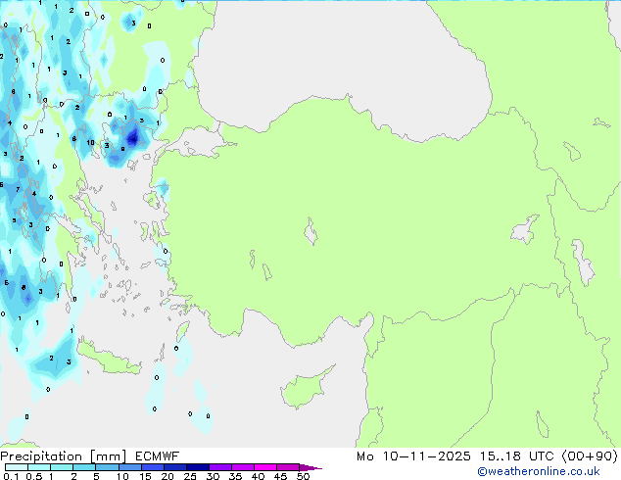Pick the 5–10 mm legend swatch
The width and height of the screenshot is (621, 480).
pyautogui.click(x=108, y=467)
